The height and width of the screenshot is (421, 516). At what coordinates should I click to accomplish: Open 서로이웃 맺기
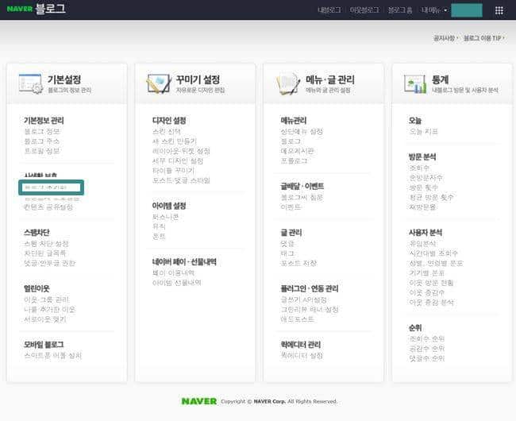[x=45, y=319]
